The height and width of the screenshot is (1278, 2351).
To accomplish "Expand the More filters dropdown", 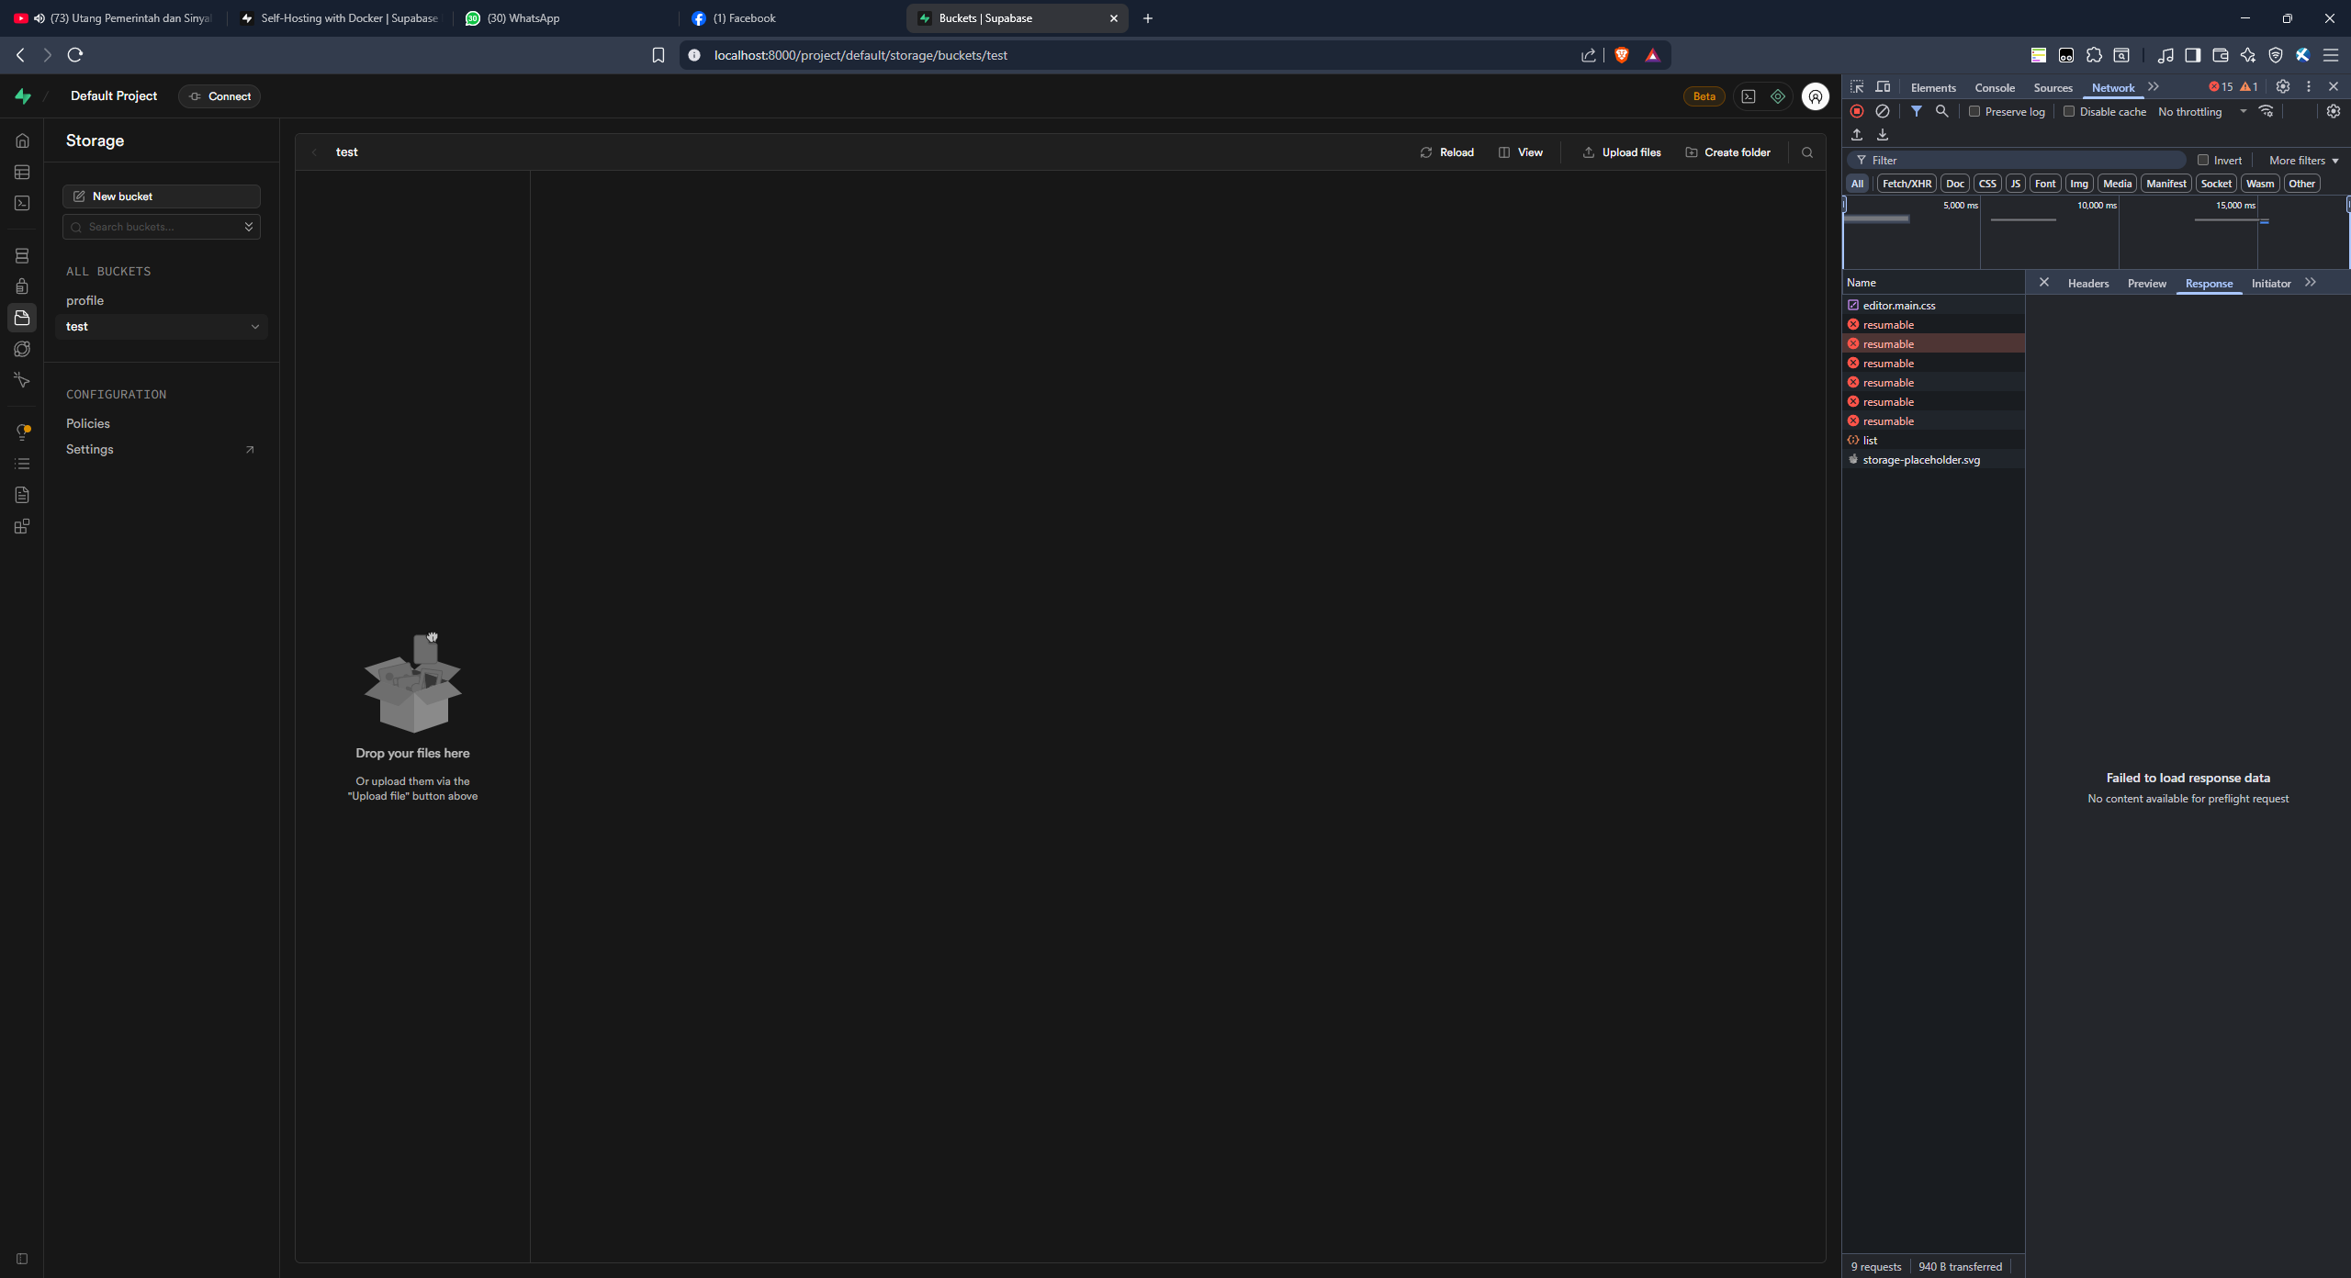I will (x=2302, y=160).
